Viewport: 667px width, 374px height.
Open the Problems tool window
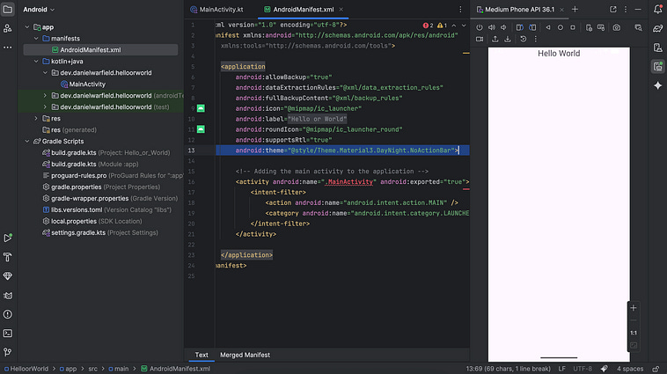coord(8,314)
